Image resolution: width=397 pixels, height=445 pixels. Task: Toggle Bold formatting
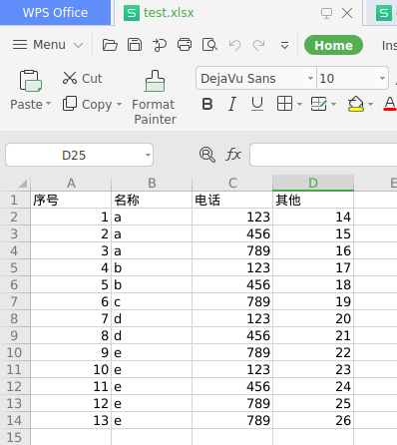[x=207, y=104]
